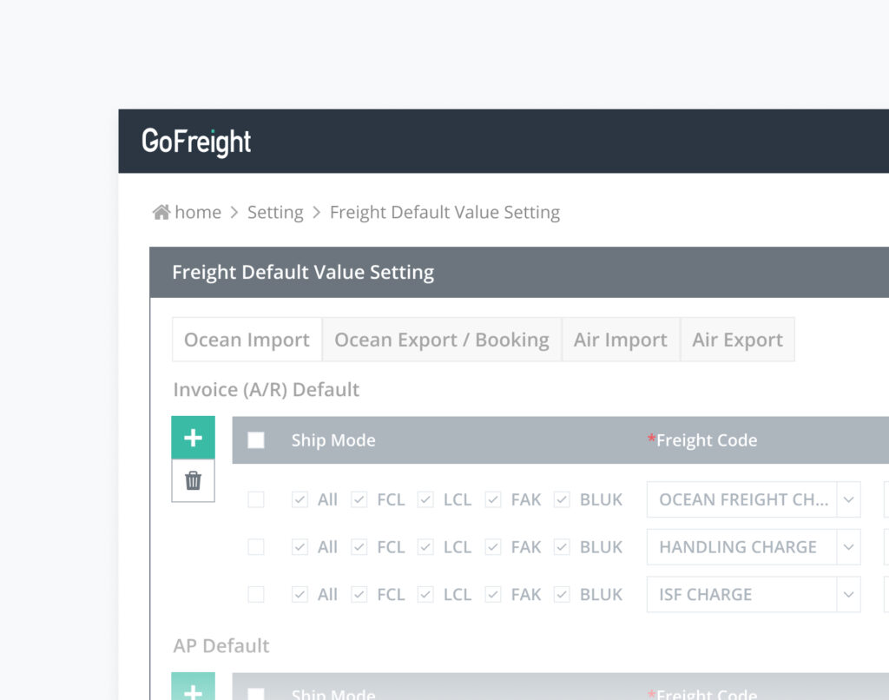Uncheck LCL in the ISF CHARGE row
Image resolution: width=889 pixels, height=700 pixels.
425,595
